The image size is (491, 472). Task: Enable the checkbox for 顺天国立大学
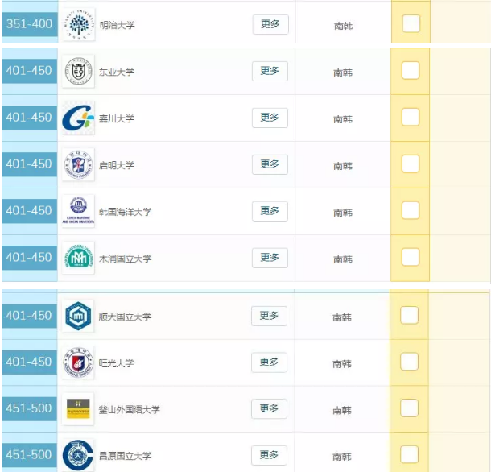tap(409, 315)
